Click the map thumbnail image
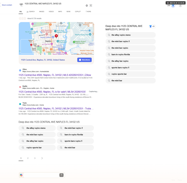Viewport: 187px width, 183px height. pos(56,39)
